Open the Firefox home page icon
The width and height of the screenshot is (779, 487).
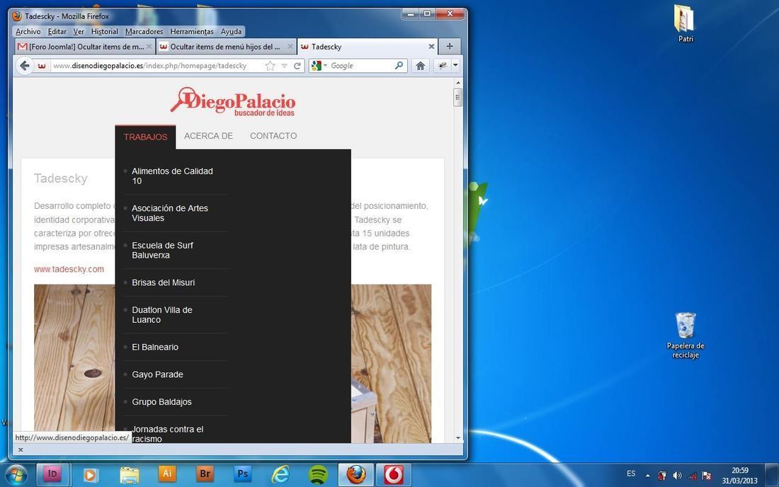[420, 66]
